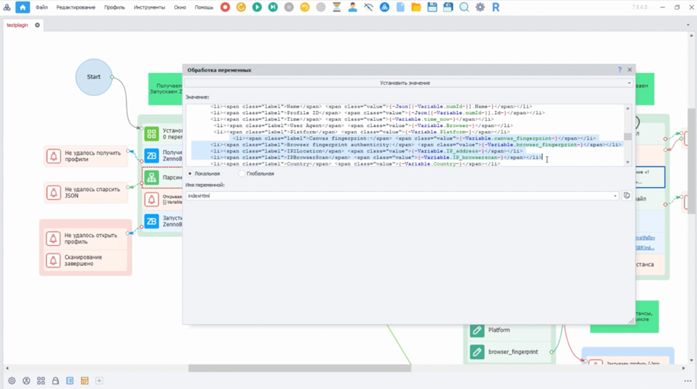Open the Профиль menu

pyautogui.click(x=115, y=7)
